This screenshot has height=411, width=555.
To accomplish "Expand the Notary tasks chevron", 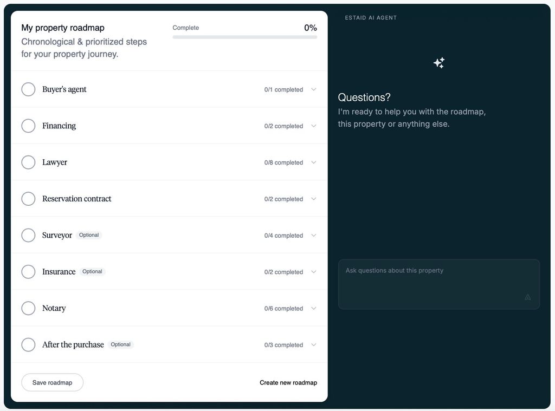I will [x=313, y=309].
